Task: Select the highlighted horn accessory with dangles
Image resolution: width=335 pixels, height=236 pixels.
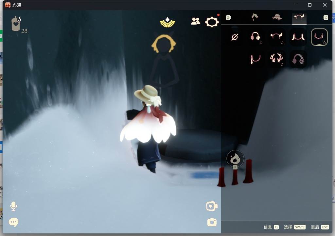Action: [x=319, y=37]
